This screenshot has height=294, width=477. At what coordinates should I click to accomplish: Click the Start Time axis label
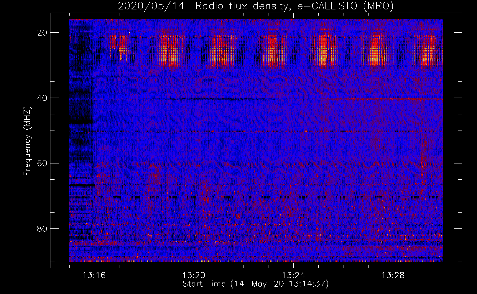click(256, 284)
